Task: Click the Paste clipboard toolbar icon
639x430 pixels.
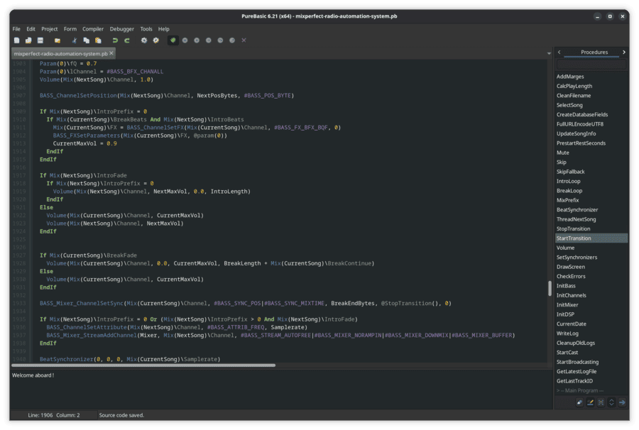Action: [x=98, y=40]
